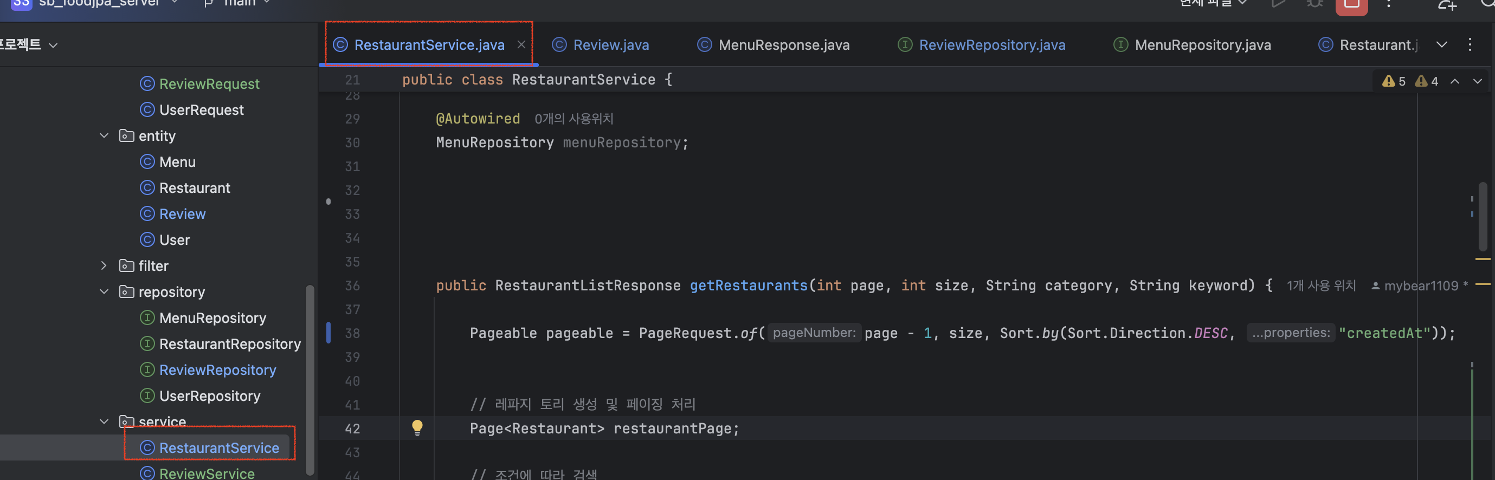The height and width of the screenshot is (480, 1495).
Task: Open the RestaurantRepository interface
Action: point(230,344)
